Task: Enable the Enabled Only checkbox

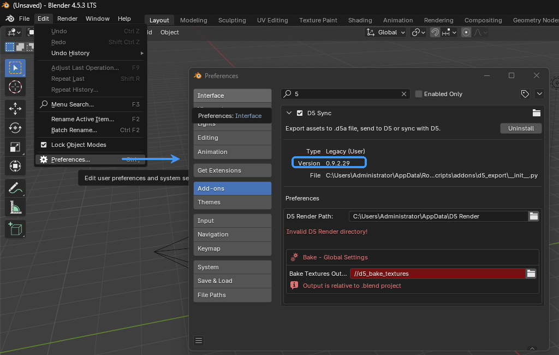Action: 419,94
